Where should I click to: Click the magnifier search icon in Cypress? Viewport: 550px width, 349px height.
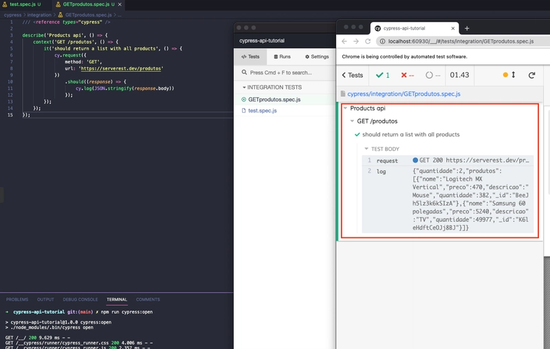point(244,72)
